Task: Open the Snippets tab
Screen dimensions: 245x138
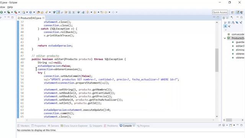Action: (x=96, y=126)
